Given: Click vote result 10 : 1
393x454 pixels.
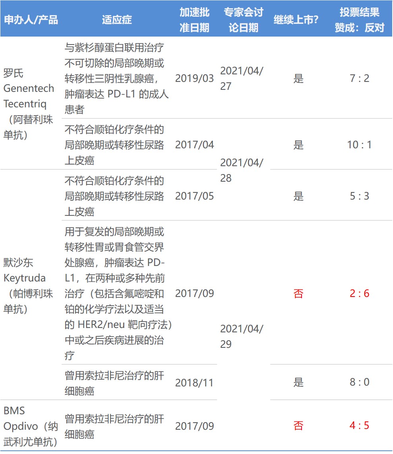Looking at the screenshot, I should (360, 145).
